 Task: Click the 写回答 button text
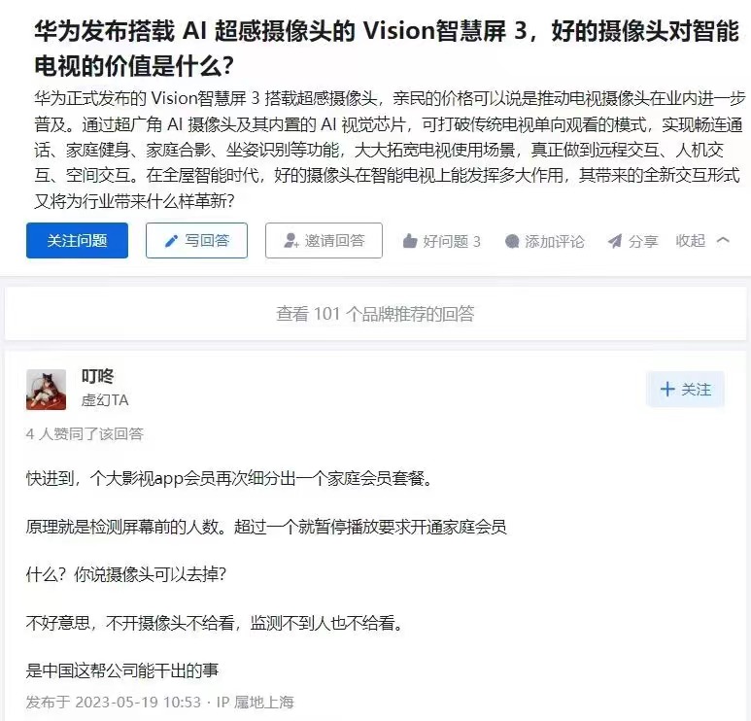[x=207, y=240]
